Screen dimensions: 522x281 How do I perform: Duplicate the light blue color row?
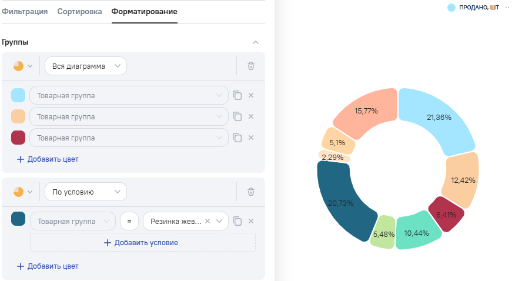click(237, 95)
